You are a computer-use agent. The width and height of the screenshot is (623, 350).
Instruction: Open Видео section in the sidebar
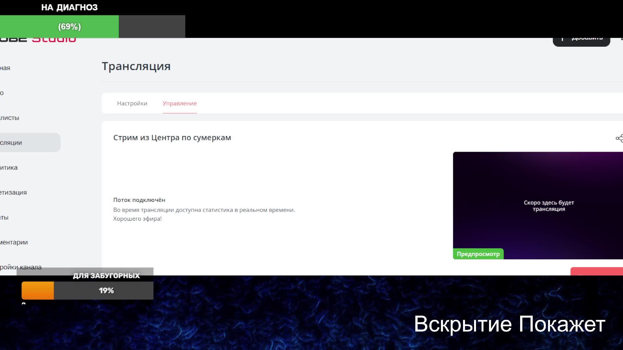click(2, 93)
